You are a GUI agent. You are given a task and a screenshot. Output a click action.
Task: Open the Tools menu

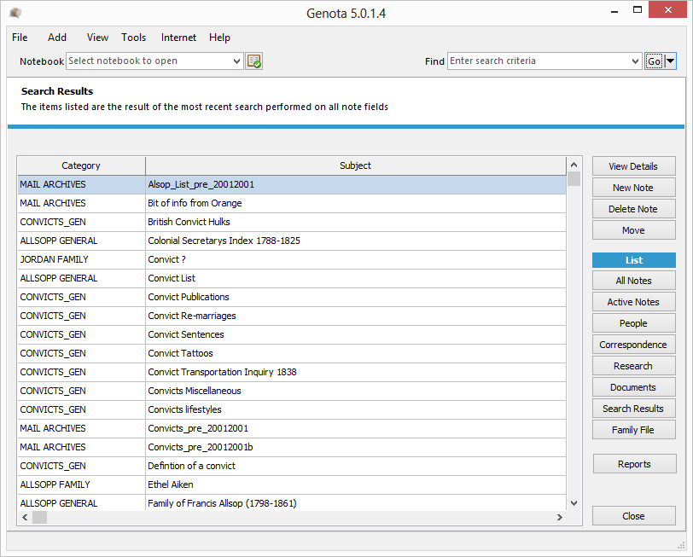(133, 38)
